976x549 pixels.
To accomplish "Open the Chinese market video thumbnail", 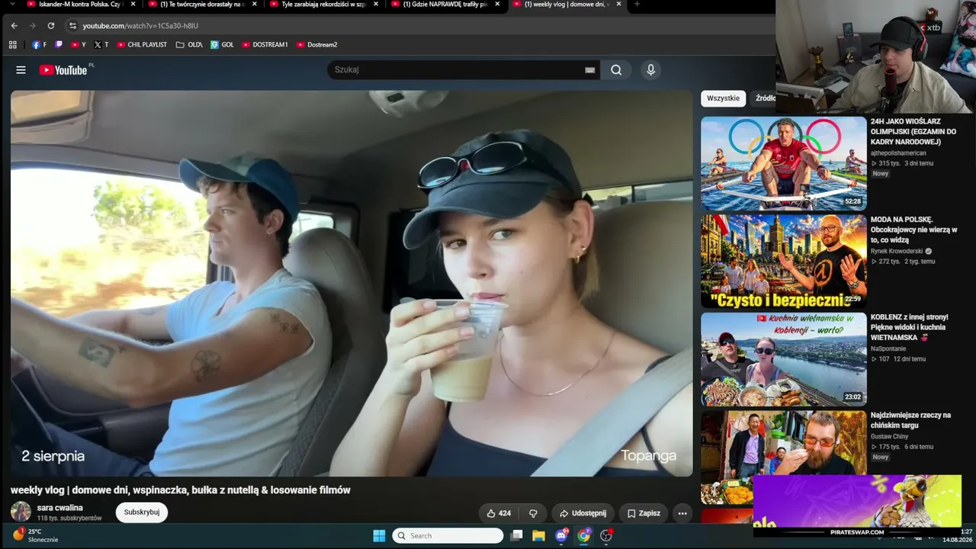I will tap(784, 457).
